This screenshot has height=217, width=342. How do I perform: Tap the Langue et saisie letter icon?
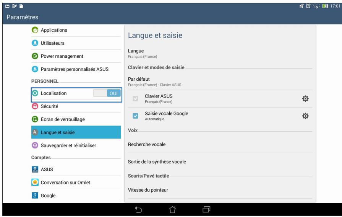(x=35, y=132)
